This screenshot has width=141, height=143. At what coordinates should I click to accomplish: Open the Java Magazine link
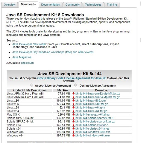tap(22, 57)
